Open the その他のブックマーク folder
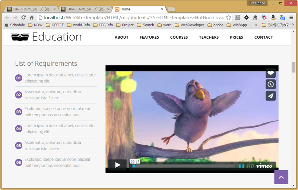The width and height of the screenshot is (298, 190). tap(278, 25)
